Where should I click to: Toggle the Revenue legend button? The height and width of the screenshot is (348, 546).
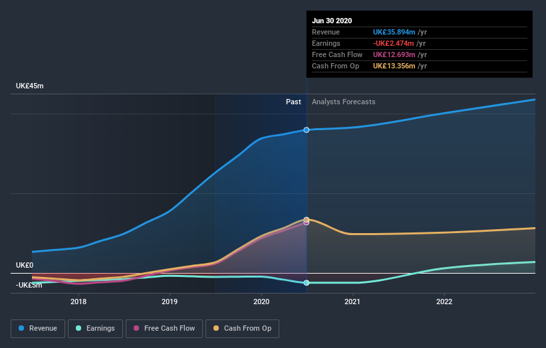point(38,329)
